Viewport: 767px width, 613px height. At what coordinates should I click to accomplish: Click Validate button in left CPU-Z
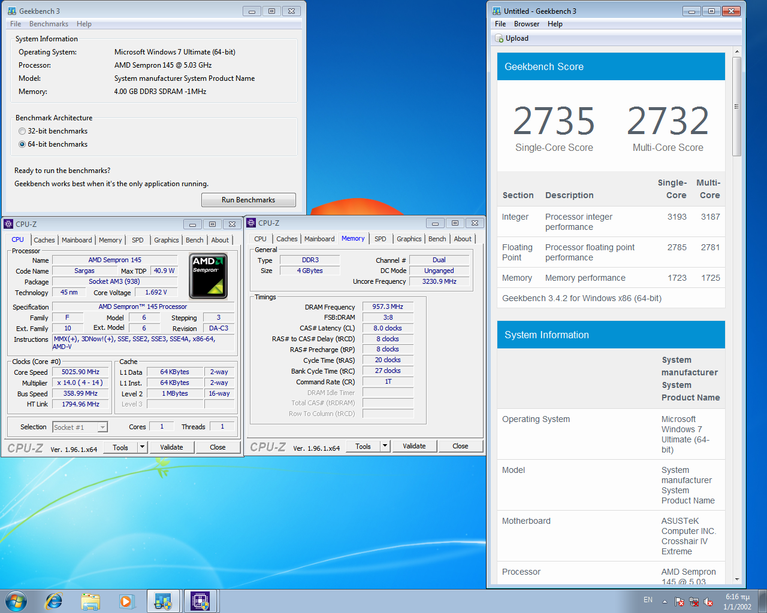click(x=171, y=447)
